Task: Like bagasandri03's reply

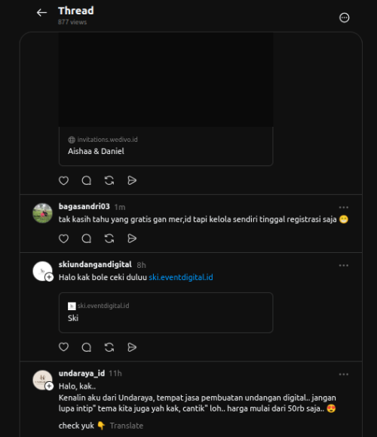Action: click(x=64, y=239)
